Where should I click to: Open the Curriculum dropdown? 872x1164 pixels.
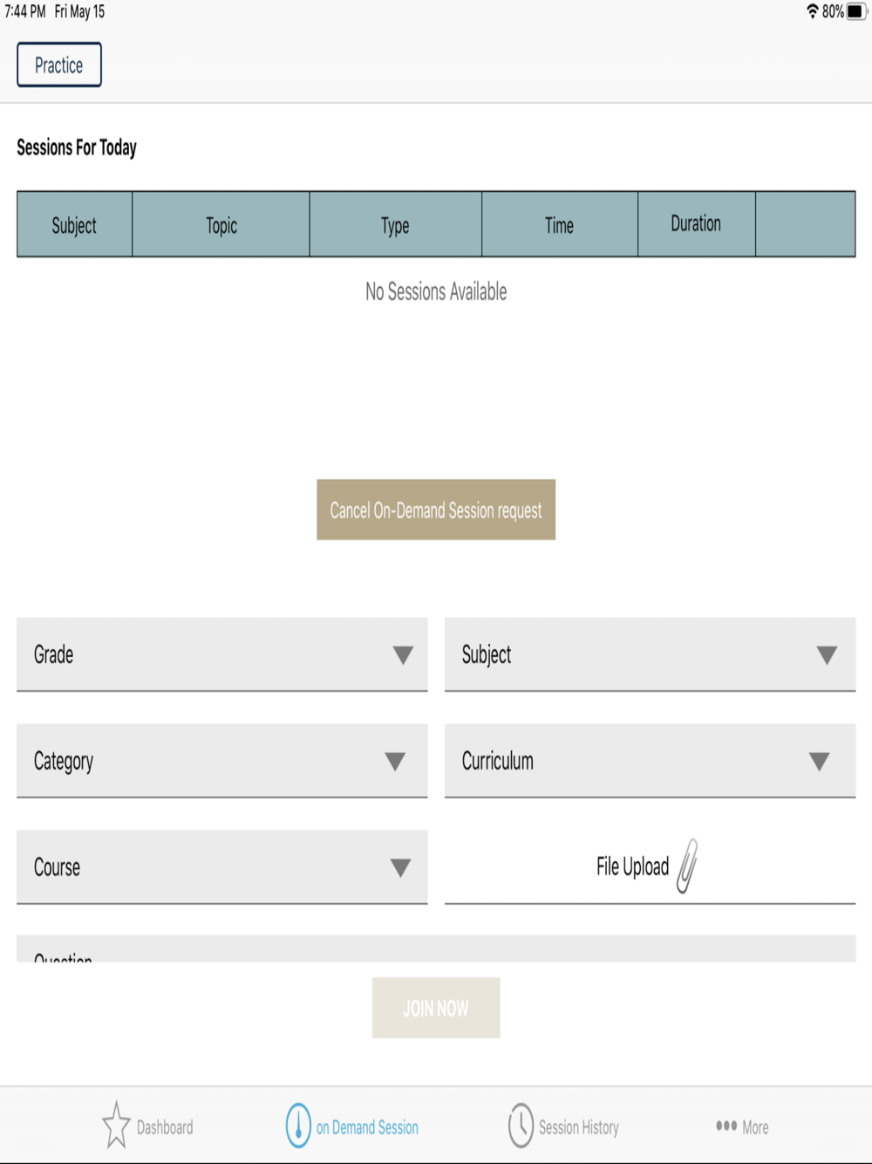pyautogui.click(x=650, y=761)
